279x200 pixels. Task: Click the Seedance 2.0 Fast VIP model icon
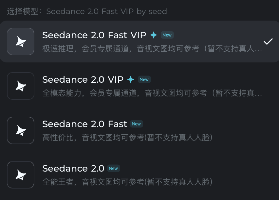coord(21,42)
